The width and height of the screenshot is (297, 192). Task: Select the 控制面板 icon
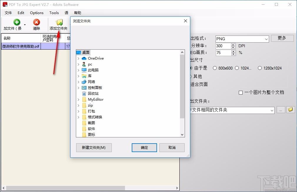click(84, 88)
